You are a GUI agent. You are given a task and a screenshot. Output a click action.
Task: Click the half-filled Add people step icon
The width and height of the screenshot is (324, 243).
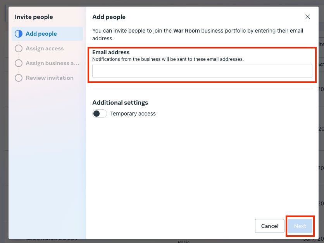coord(19,34)
